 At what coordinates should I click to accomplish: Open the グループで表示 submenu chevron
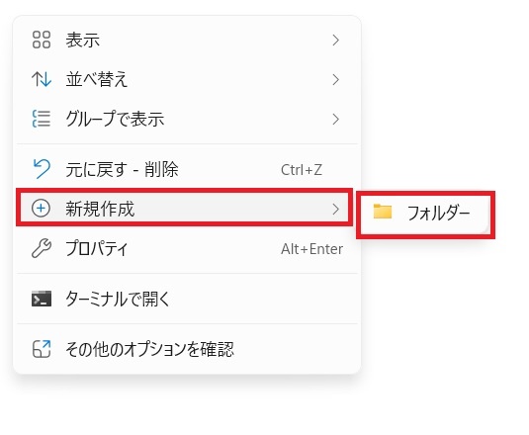tap(335, 119)
